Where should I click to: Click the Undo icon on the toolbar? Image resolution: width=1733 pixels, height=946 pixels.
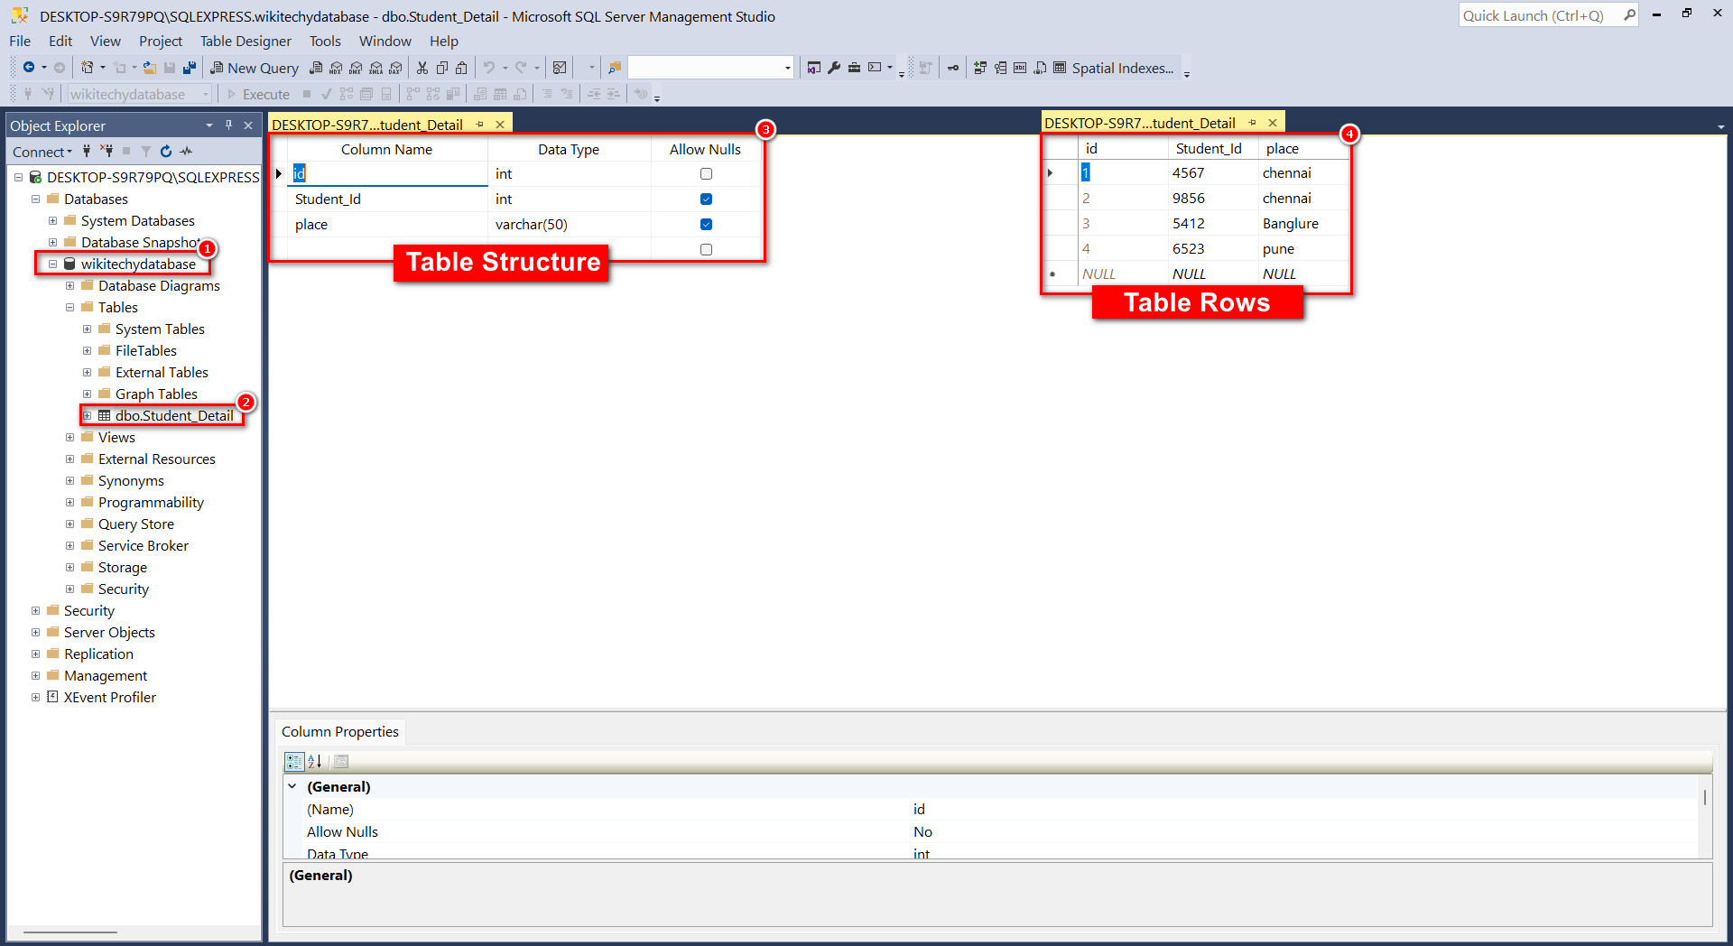488,68
